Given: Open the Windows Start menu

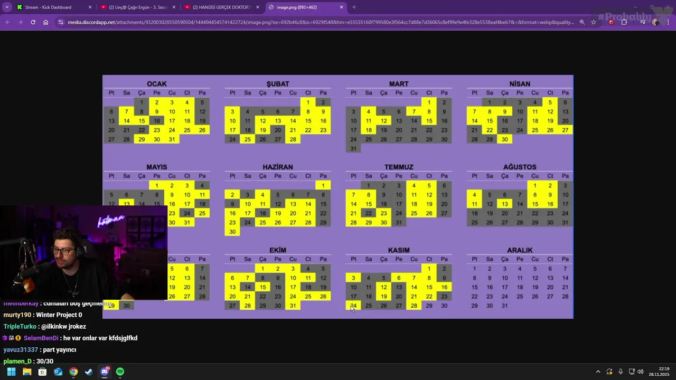Looking at the screenshot, I should [x=11, y=372].
